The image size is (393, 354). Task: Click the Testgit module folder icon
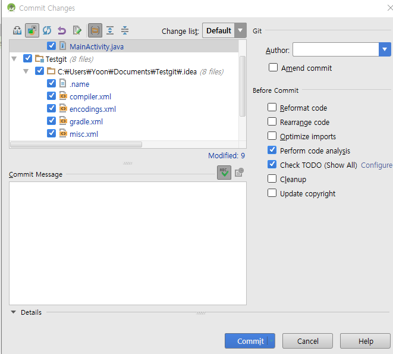pos(39,59)
